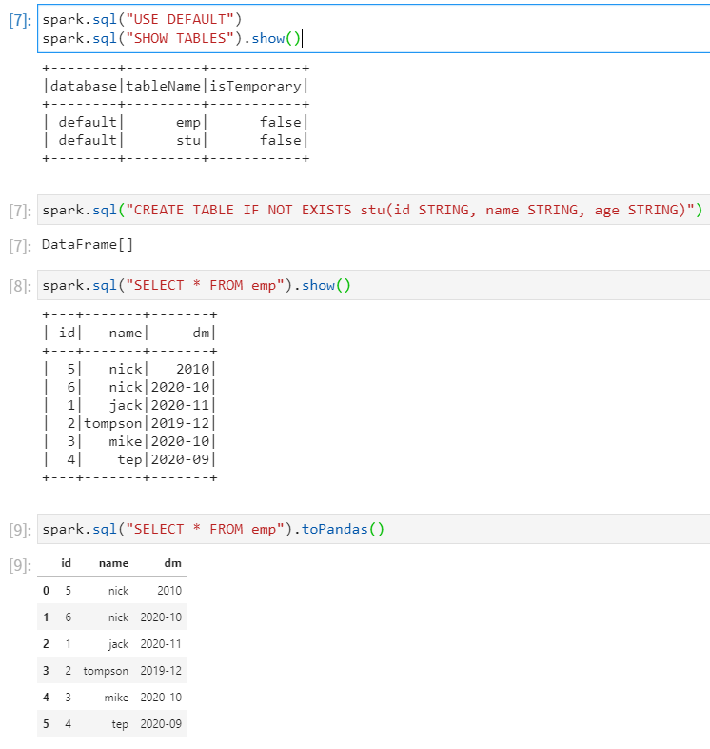
Task: Click the CREATE TABLE IF NOT EXISTS code cell
Action: point(374,210)
